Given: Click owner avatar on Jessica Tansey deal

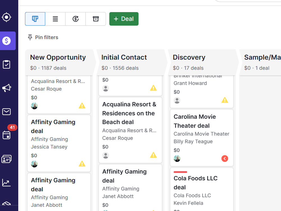Looking at the screenshot, I should pyautogui.click(x=34, y=164).
